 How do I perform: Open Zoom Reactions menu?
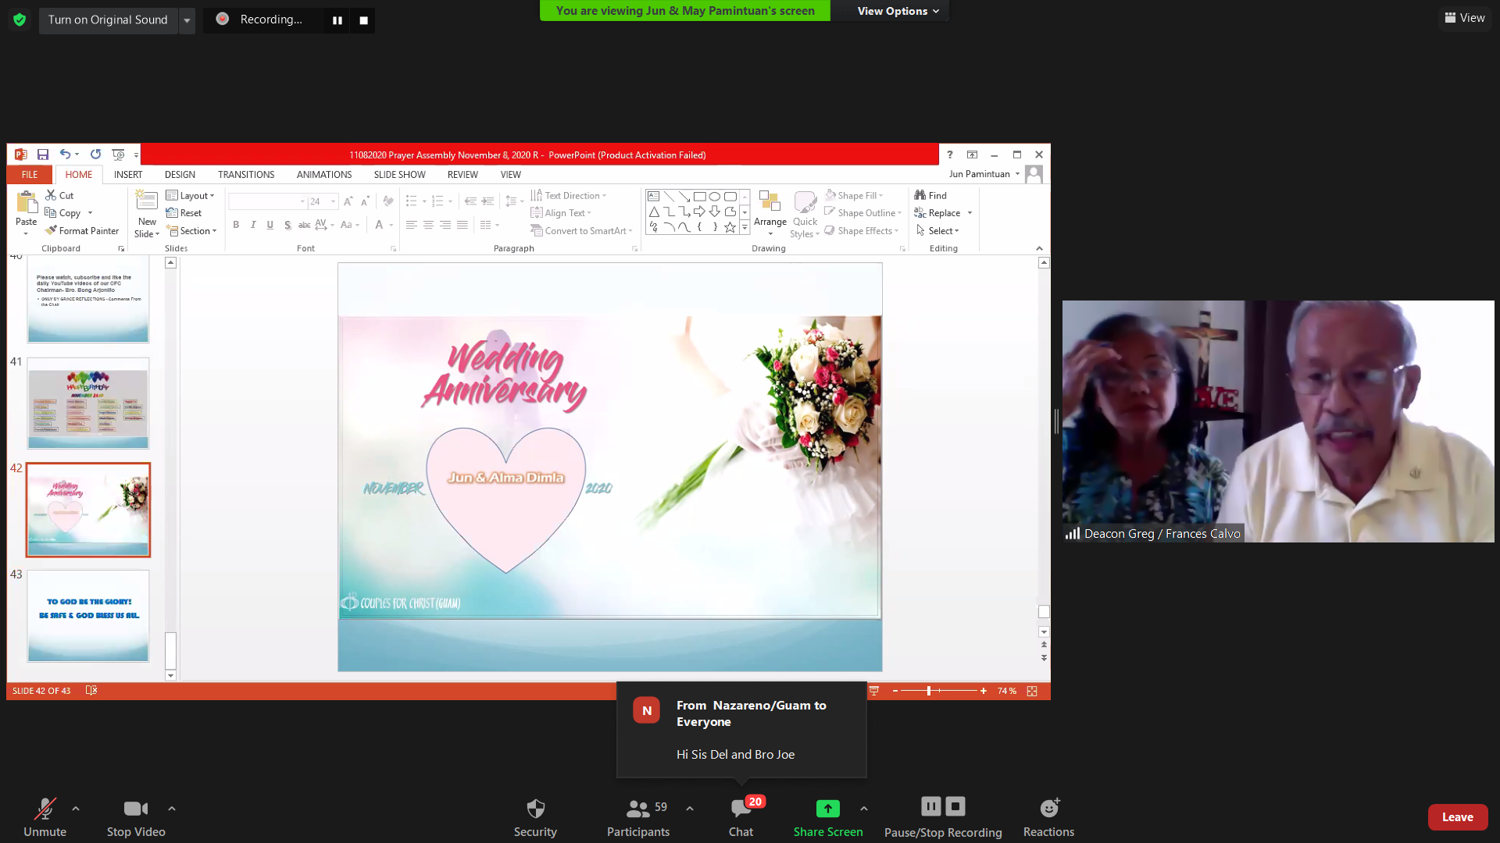(x=1048, y=817)
